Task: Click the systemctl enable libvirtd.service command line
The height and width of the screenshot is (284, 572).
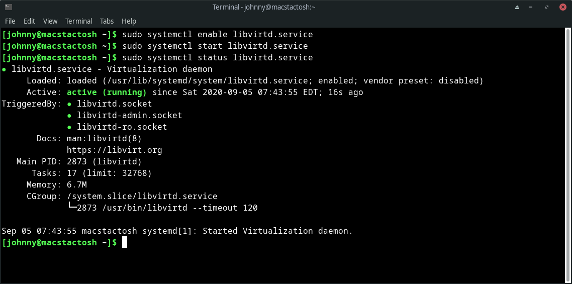Action: (218, 35)
